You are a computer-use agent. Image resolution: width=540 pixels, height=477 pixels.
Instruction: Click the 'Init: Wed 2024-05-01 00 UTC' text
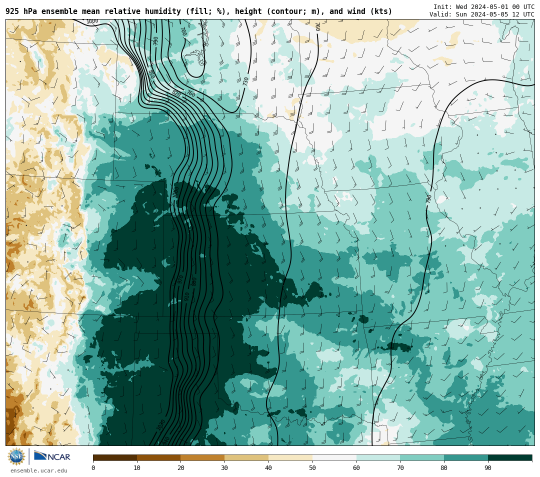484,7
